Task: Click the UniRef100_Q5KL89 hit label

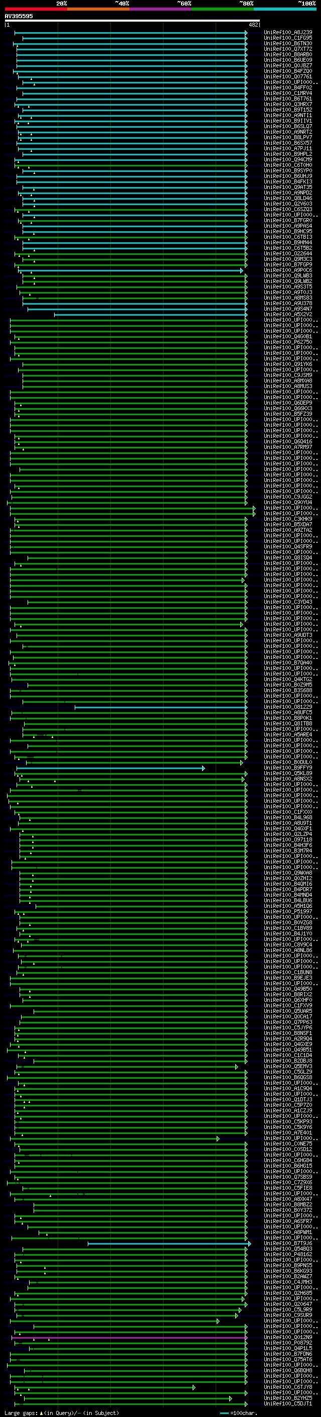Action: (x=288, y=774)
